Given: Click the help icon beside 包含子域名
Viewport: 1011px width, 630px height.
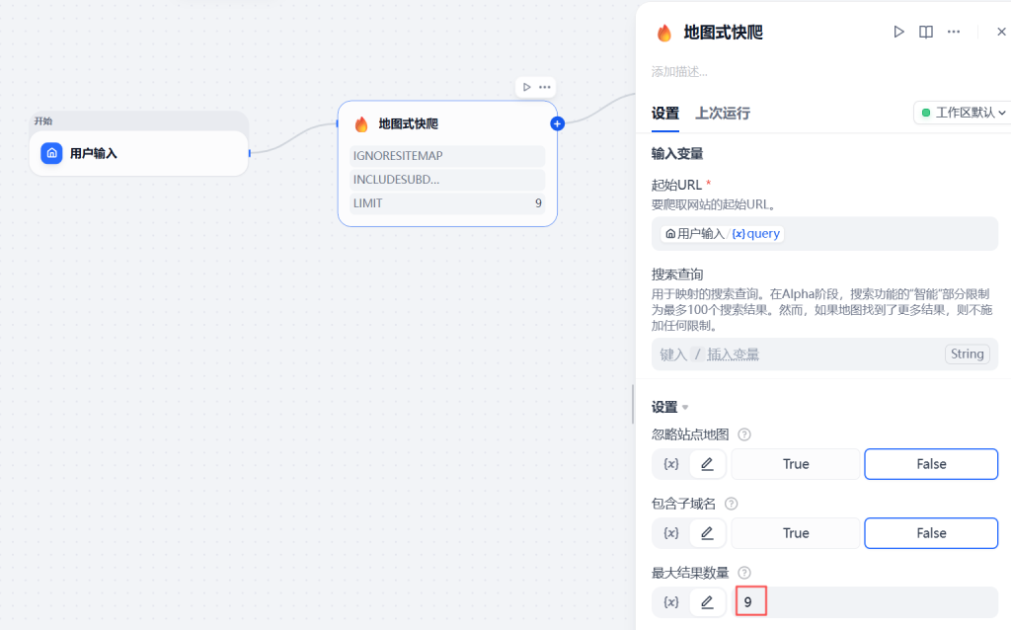Looking at the screenshot, I should pos(732,504).
